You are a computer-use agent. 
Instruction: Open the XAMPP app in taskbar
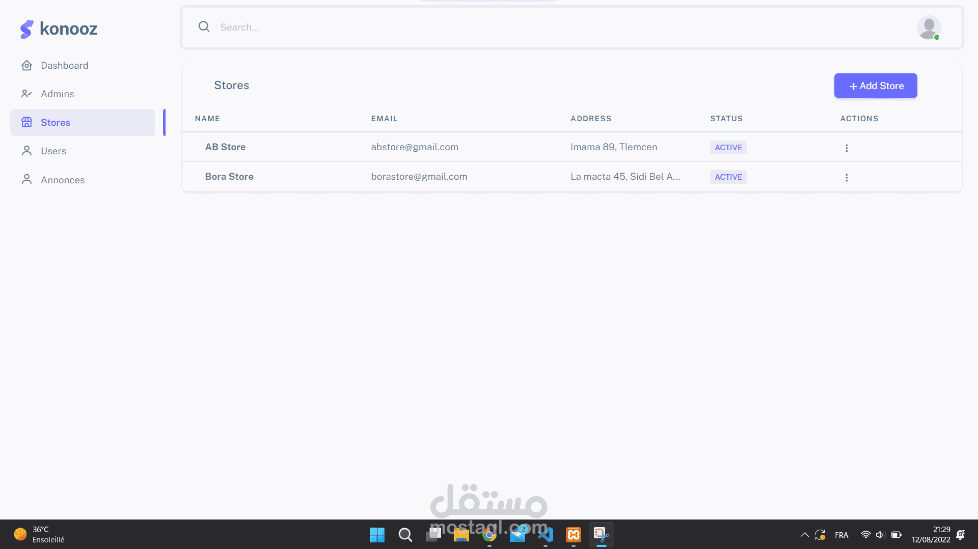(x=574, y=535)
